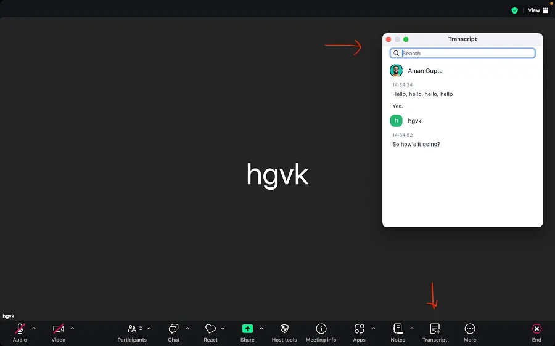Click the magnifier icon in Transcript search
This screenshot has height=346, width=555.
tap(397, 54)
